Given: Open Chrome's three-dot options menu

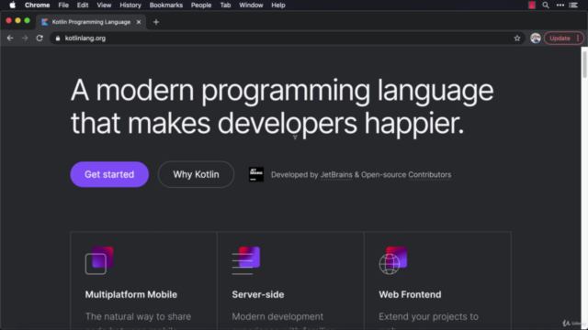Looking at the screenshot, I should point(578,38).
